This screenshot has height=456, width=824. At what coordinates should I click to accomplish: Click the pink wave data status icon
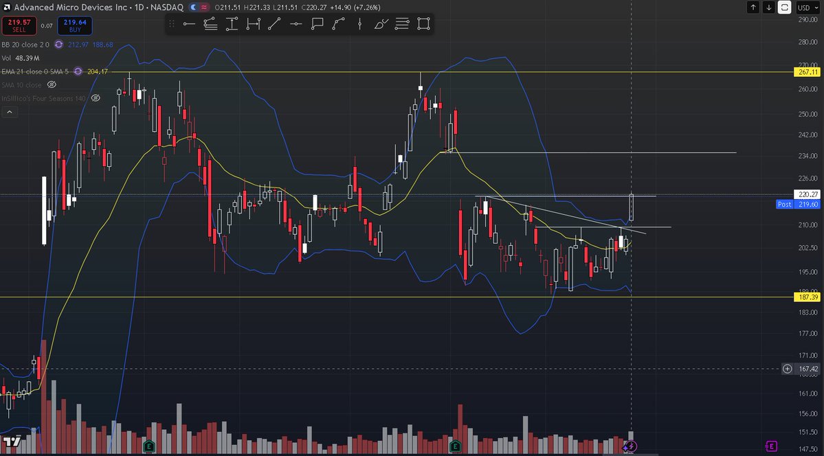204,8
